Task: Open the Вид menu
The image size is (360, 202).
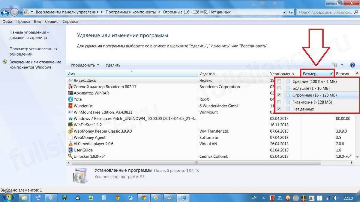Action: click(x=37, y=22)
